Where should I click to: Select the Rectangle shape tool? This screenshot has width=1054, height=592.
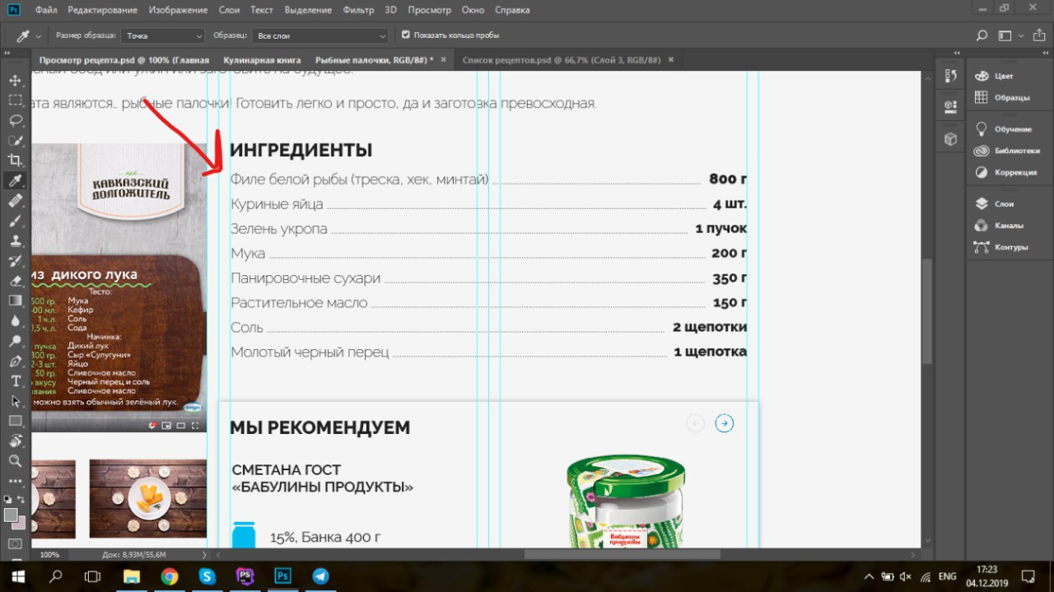[15, 421]
